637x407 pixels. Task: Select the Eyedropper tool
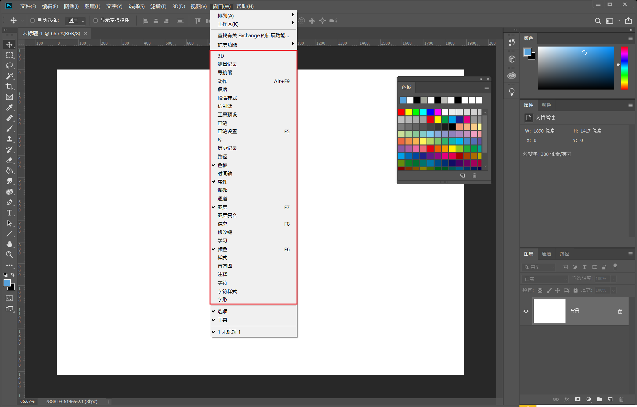(9, 108)
